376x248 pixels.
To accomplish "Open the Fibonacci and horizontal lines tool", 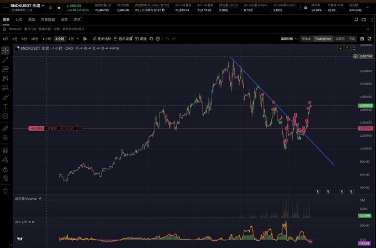I will pos(6,69).
